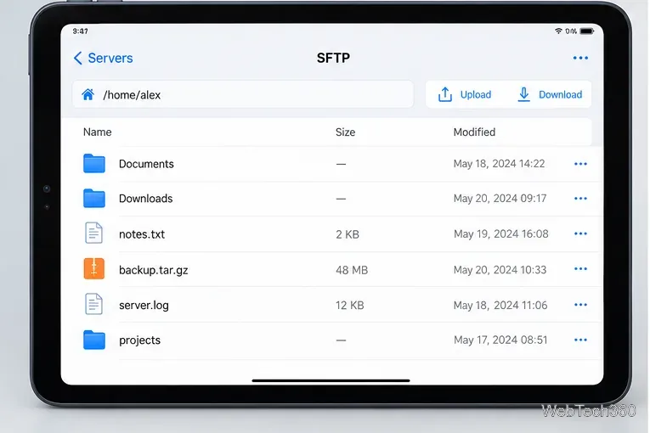Open more options for Documents row
Image resolution: width=650 pixels, height=433 pixels.
click(580, 164)
